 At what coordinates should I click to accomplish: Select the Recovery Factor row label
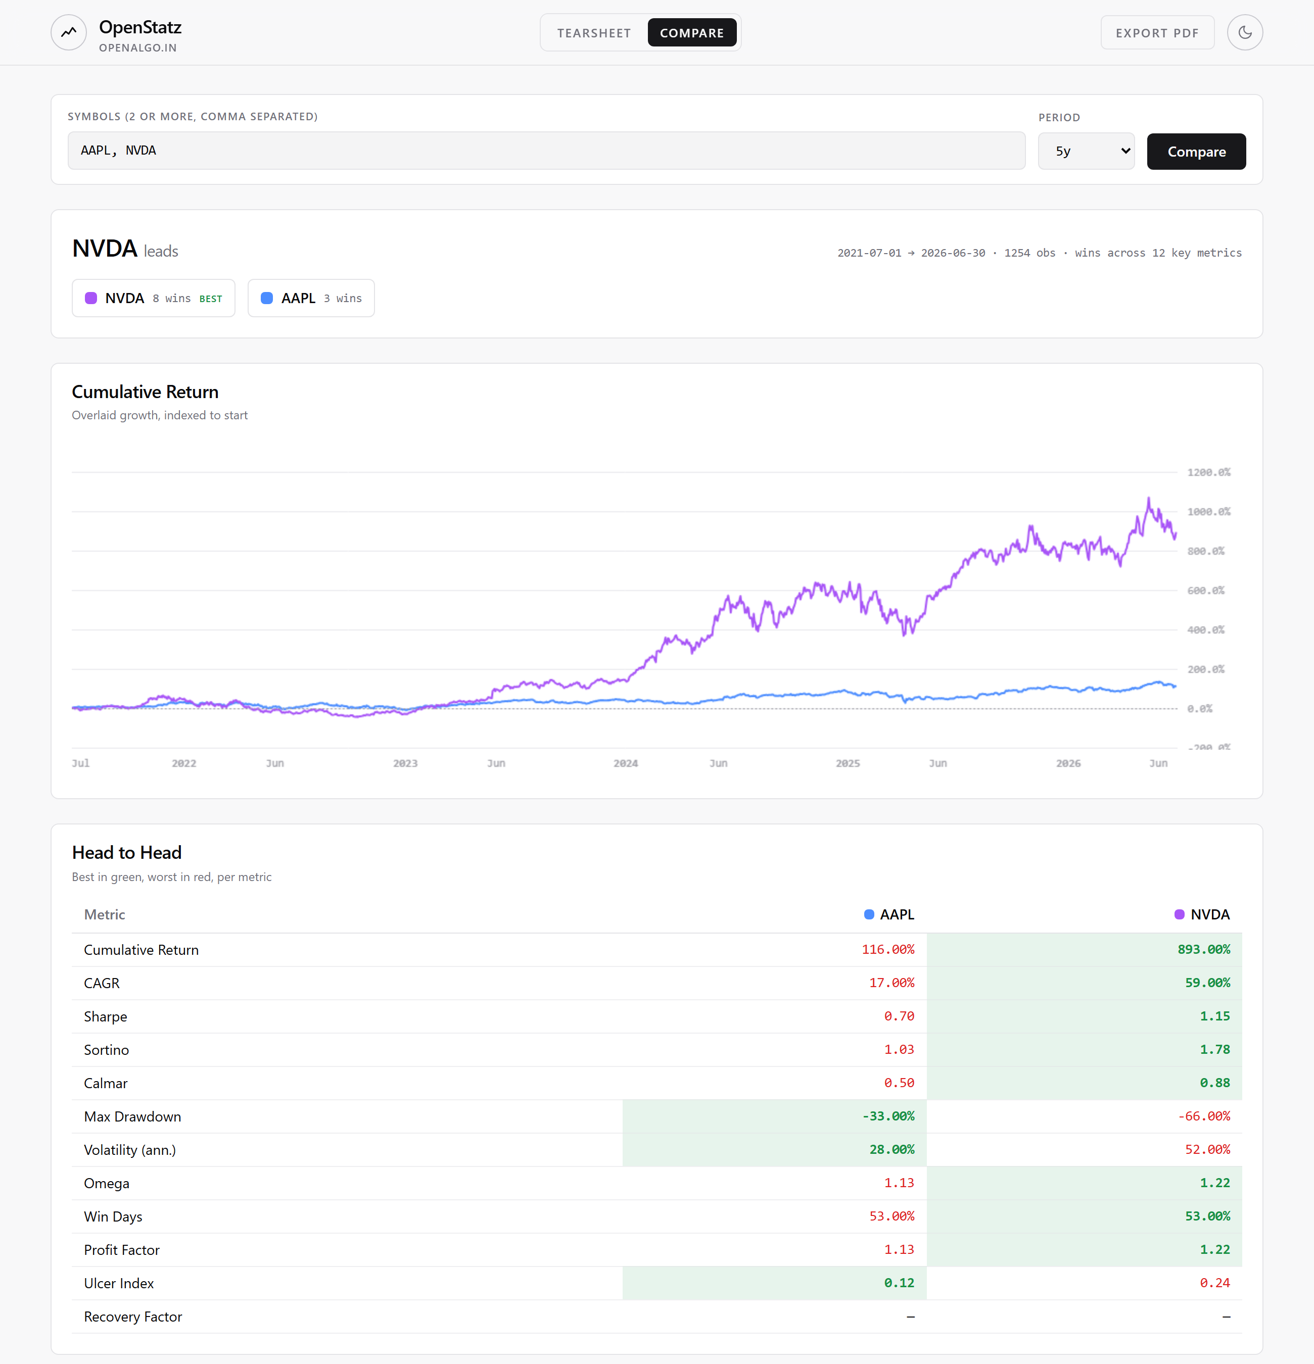[133, 1318]
